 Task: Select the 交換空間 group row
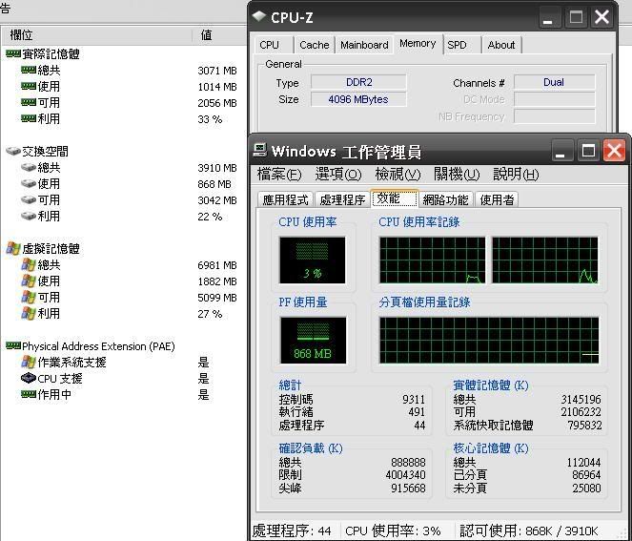click(x=123, y=152)
